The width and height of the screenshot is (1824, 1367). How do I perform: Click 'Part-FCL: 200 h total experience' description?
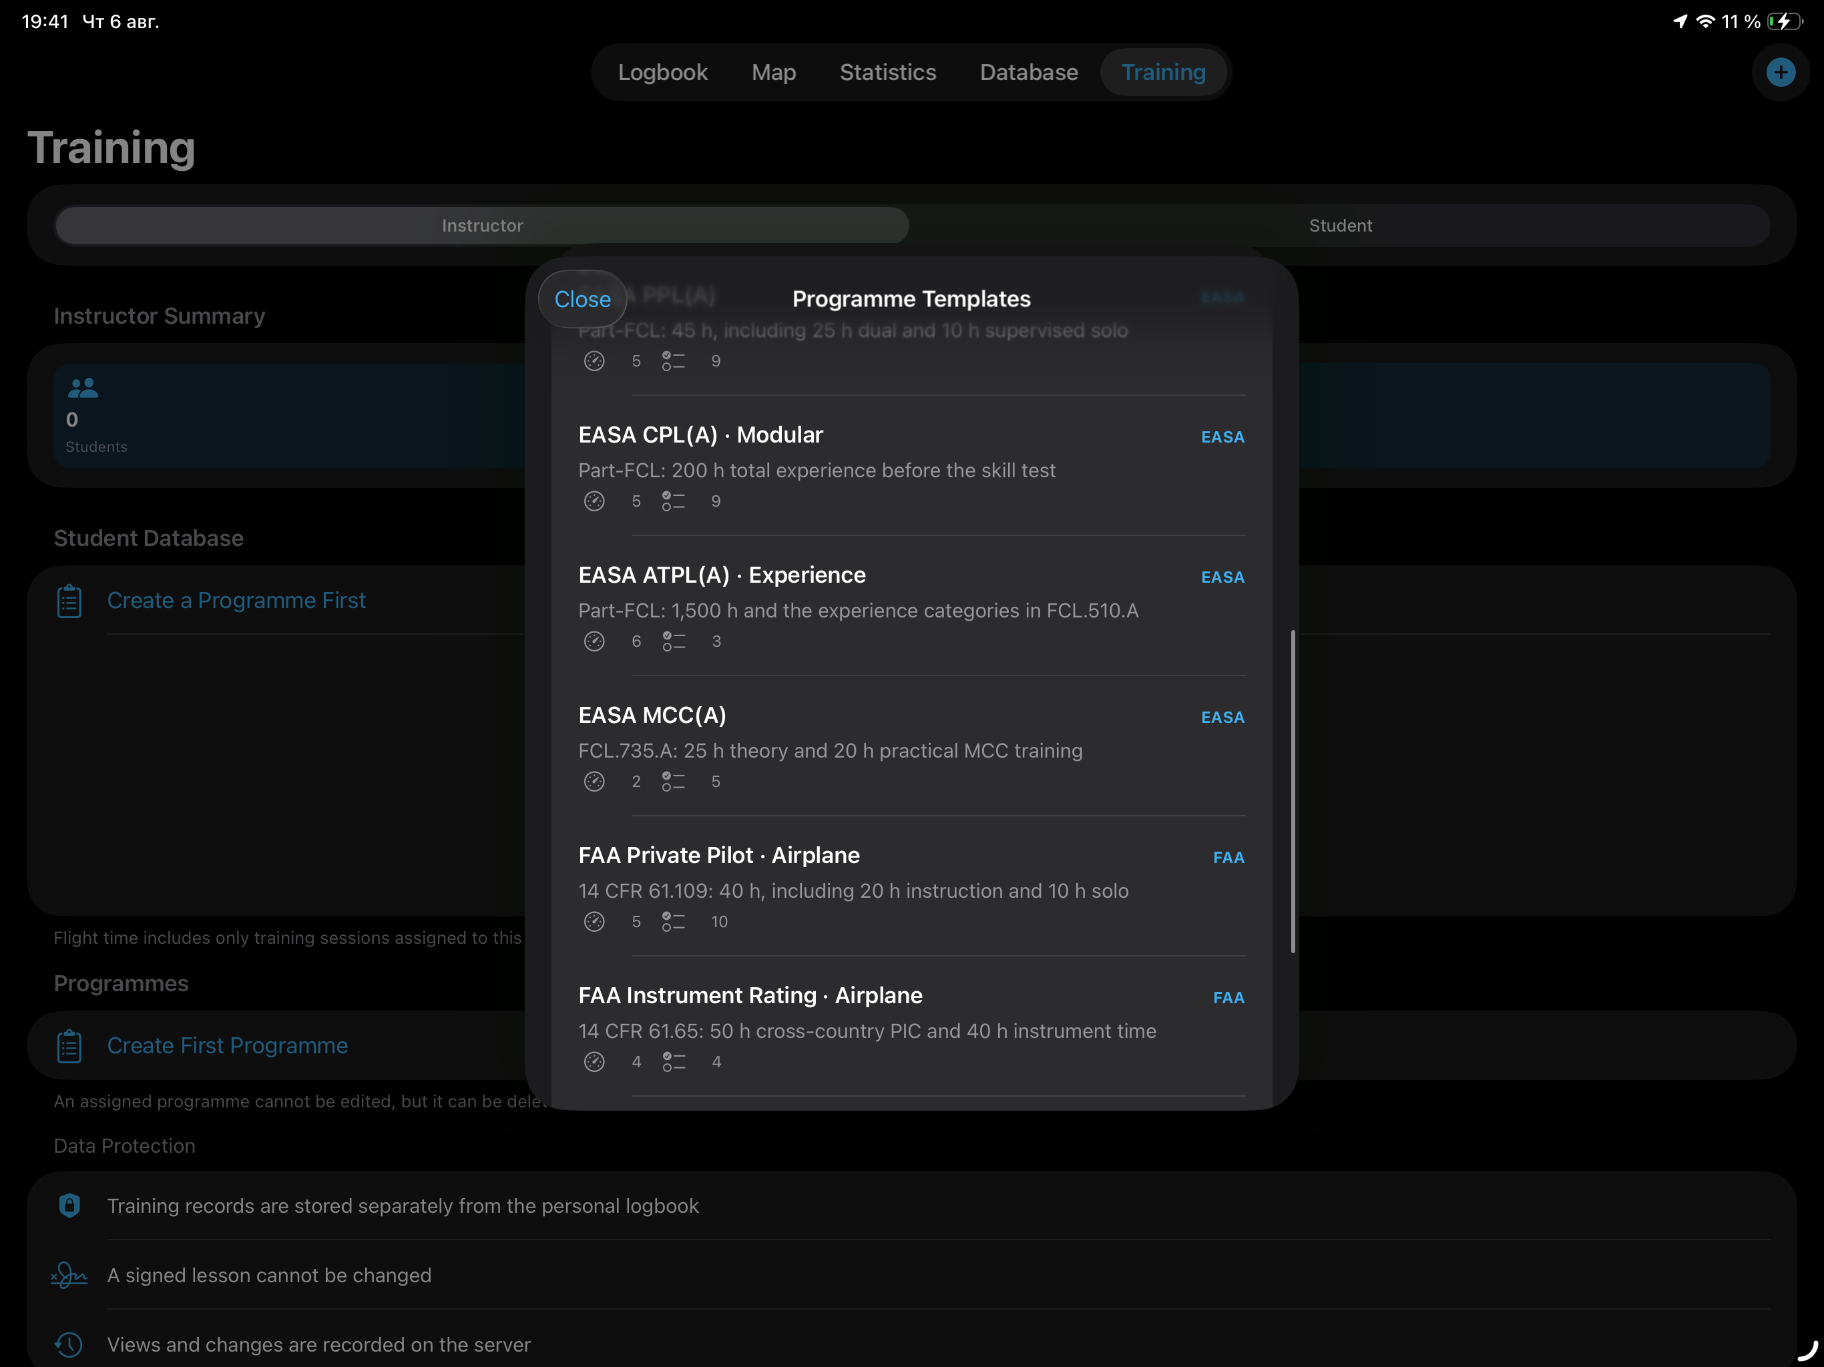tap(817, 471)
